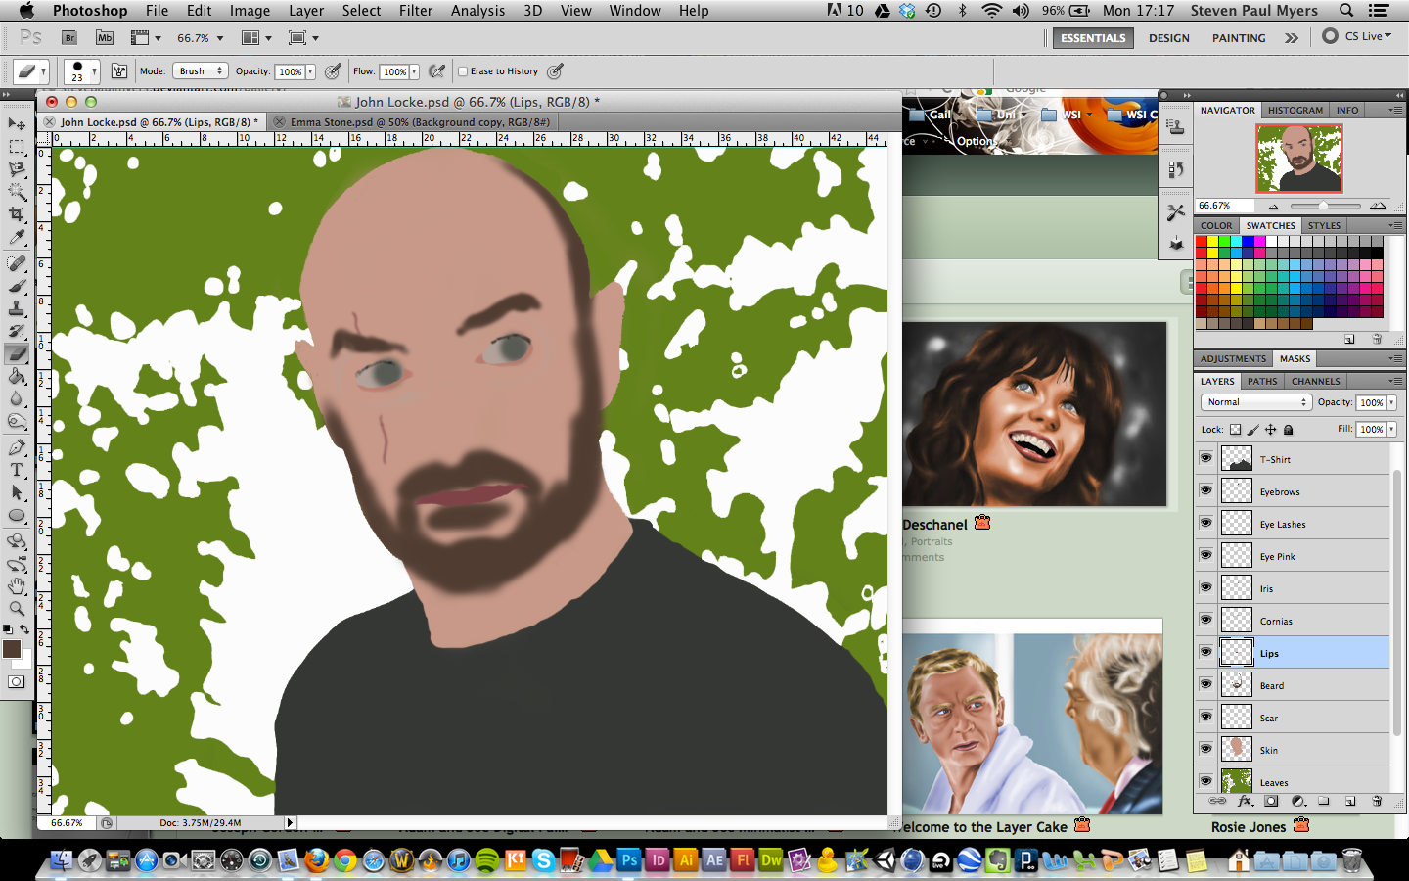Switch to the Painting workspace
This screenshot has height=881, width=1409.
point(1239,38)
